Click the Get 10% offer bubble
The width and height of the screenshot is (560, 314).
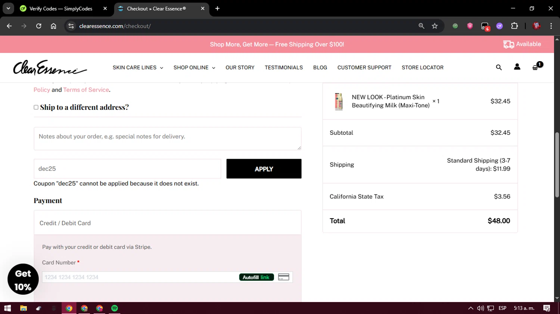point(23,279)
